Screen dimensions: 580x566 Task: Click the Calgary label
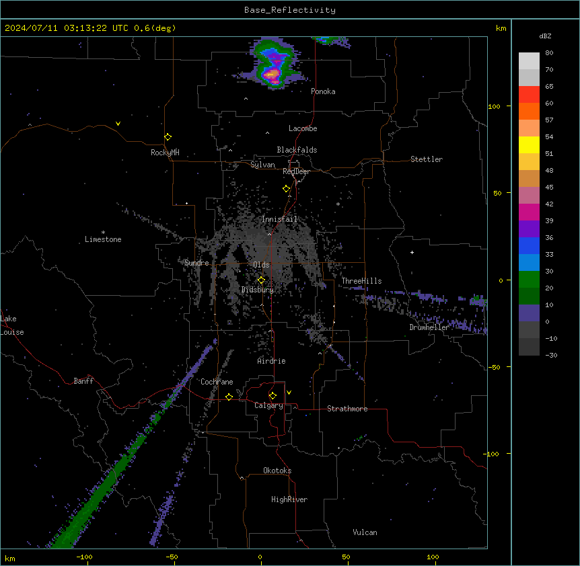pyautogui.click(x=268, y=405)
